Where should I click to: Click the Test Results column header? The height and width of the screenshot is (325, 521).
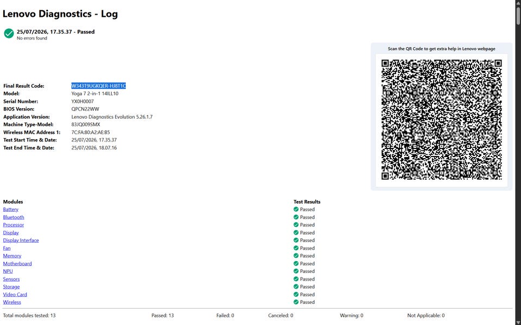307,201
